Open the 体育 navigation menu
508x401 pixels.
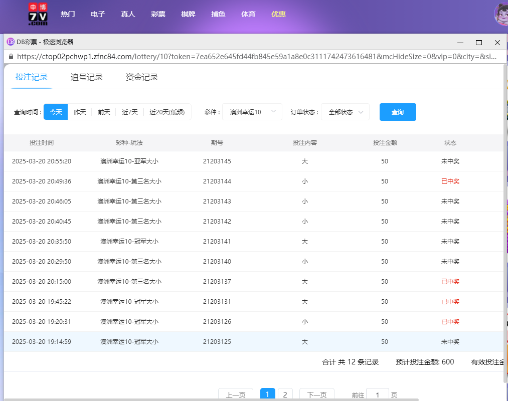(x=248, y=14)
